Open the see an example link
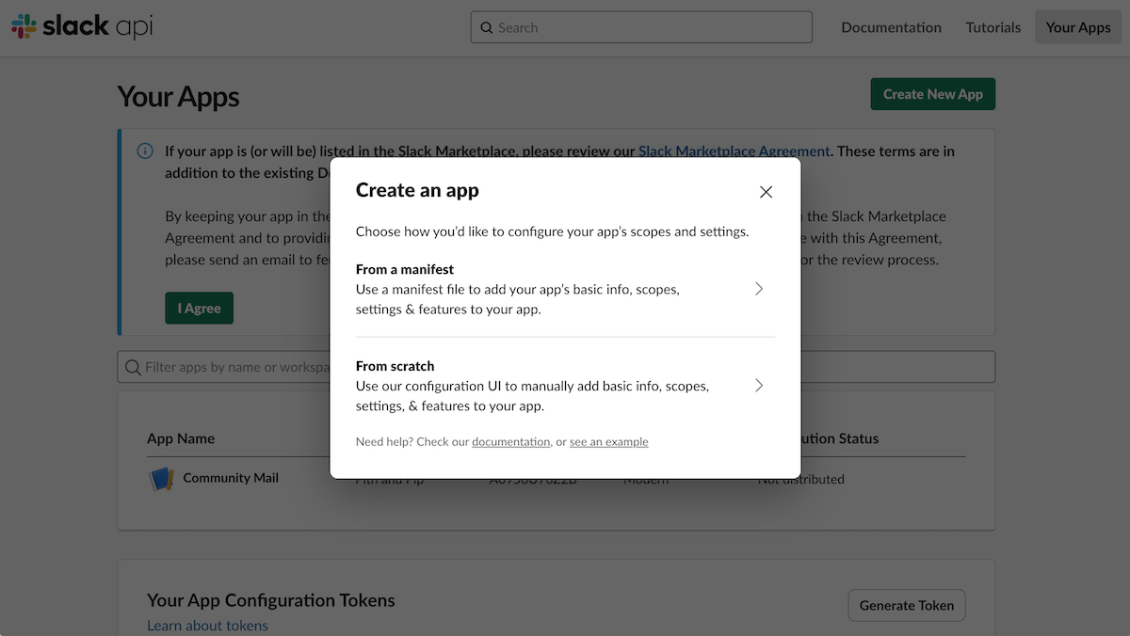This screenshot has width=1130, height=636. coord(608,442)
